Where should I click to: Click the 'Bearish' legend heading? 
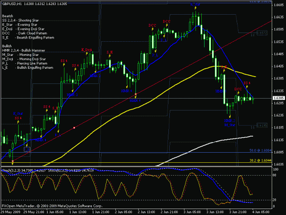pos(7,16)
